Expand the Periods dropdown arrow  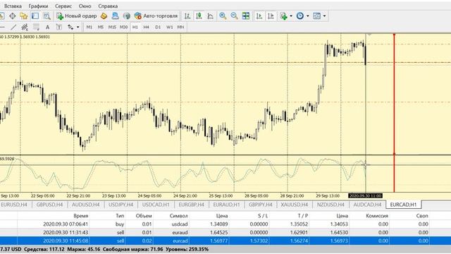(x=307, y=16)
